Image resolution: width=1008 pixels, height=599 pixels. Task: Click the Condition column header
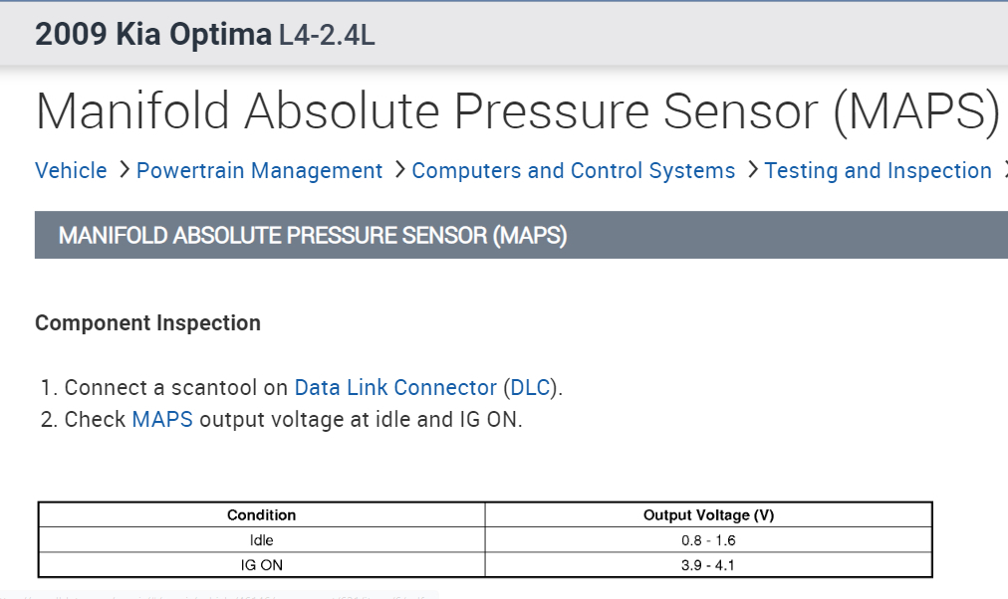262,515
